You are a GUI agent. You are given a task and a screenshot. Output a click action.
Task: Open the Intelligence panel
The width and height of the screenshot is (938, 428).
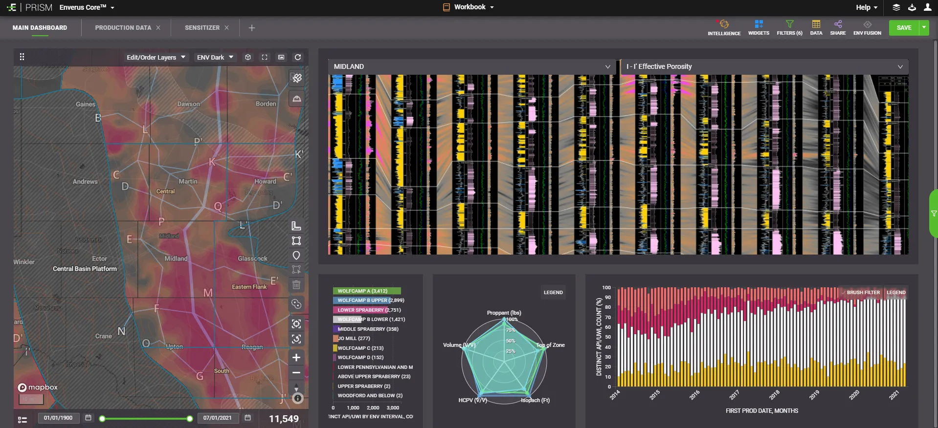point(724,28)
